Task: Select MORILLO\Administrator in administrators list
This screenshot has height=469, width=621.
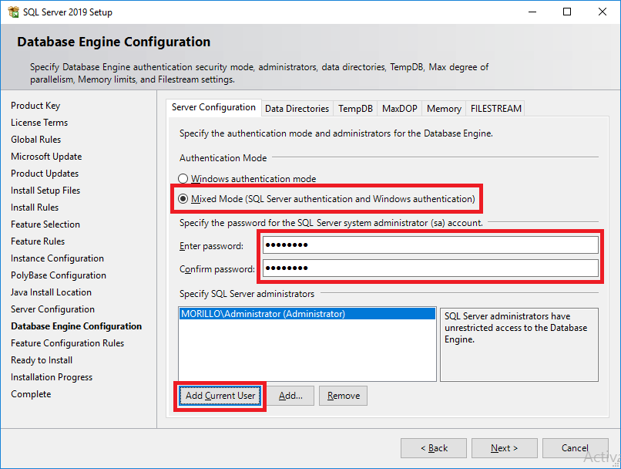Action: pyautogui.click(x=307, y=314)
